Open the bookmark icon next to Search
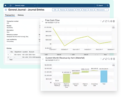 (x=108, y=6)
